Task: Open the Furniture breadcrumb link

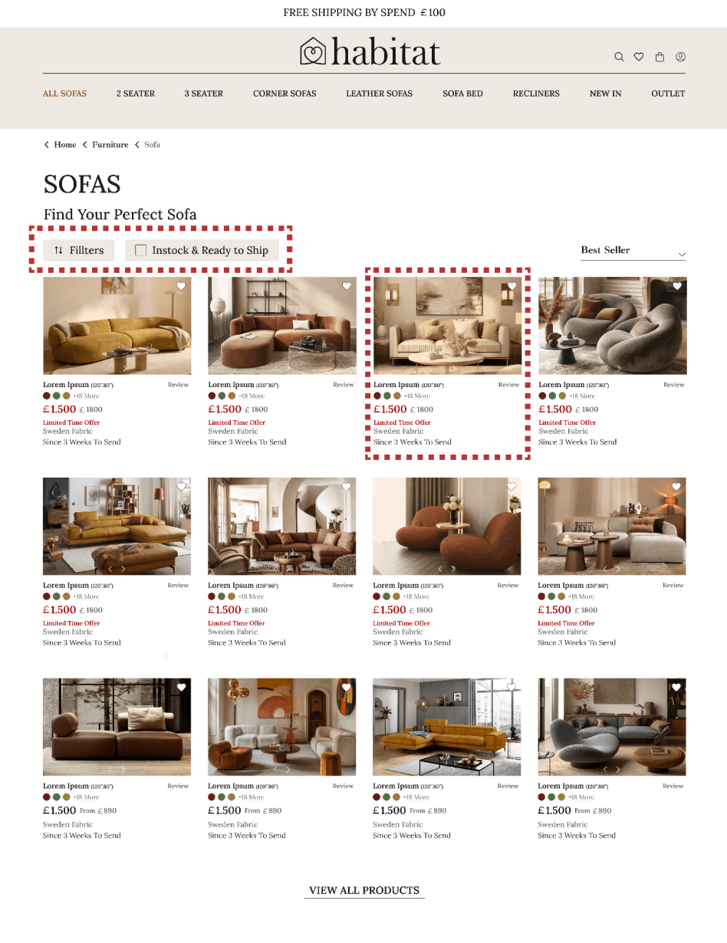Action: coord(110,145)
